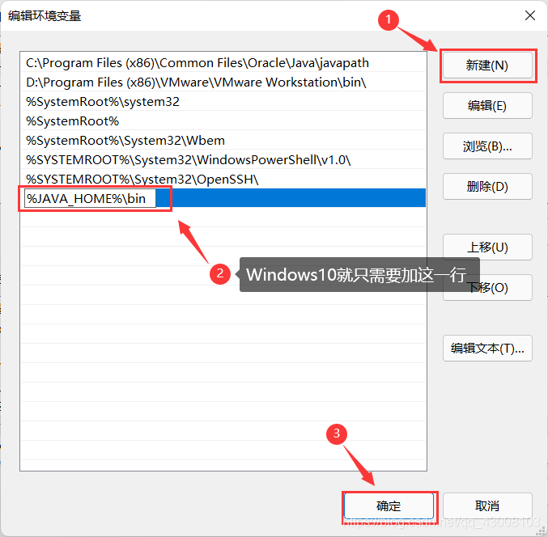Confirm with the 确定 button
Viewport: 548px width, 537px height.
click(x=389, y=505)
